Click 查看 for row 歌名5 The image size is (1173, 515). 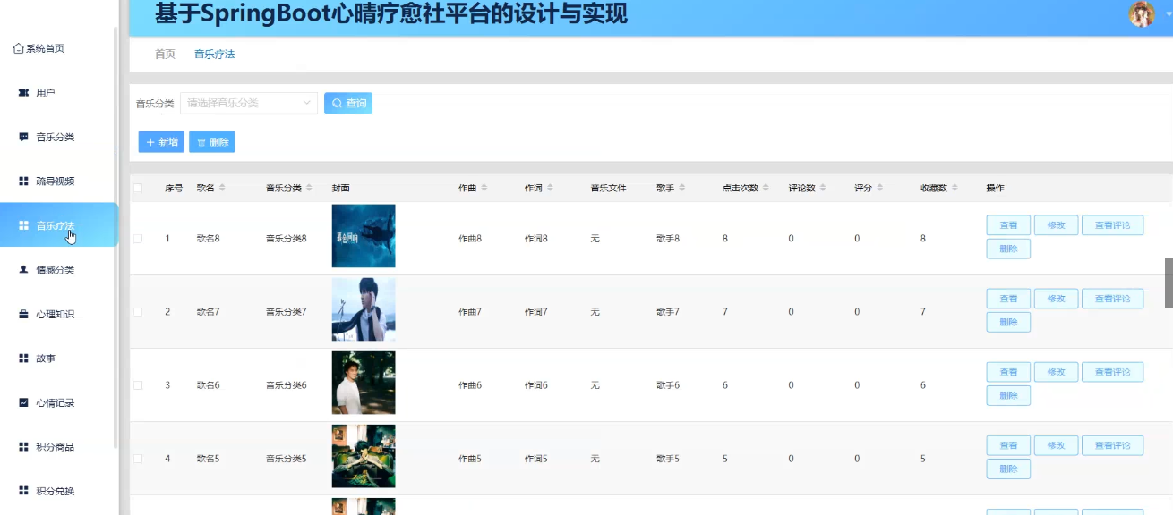coord(1008,445)
